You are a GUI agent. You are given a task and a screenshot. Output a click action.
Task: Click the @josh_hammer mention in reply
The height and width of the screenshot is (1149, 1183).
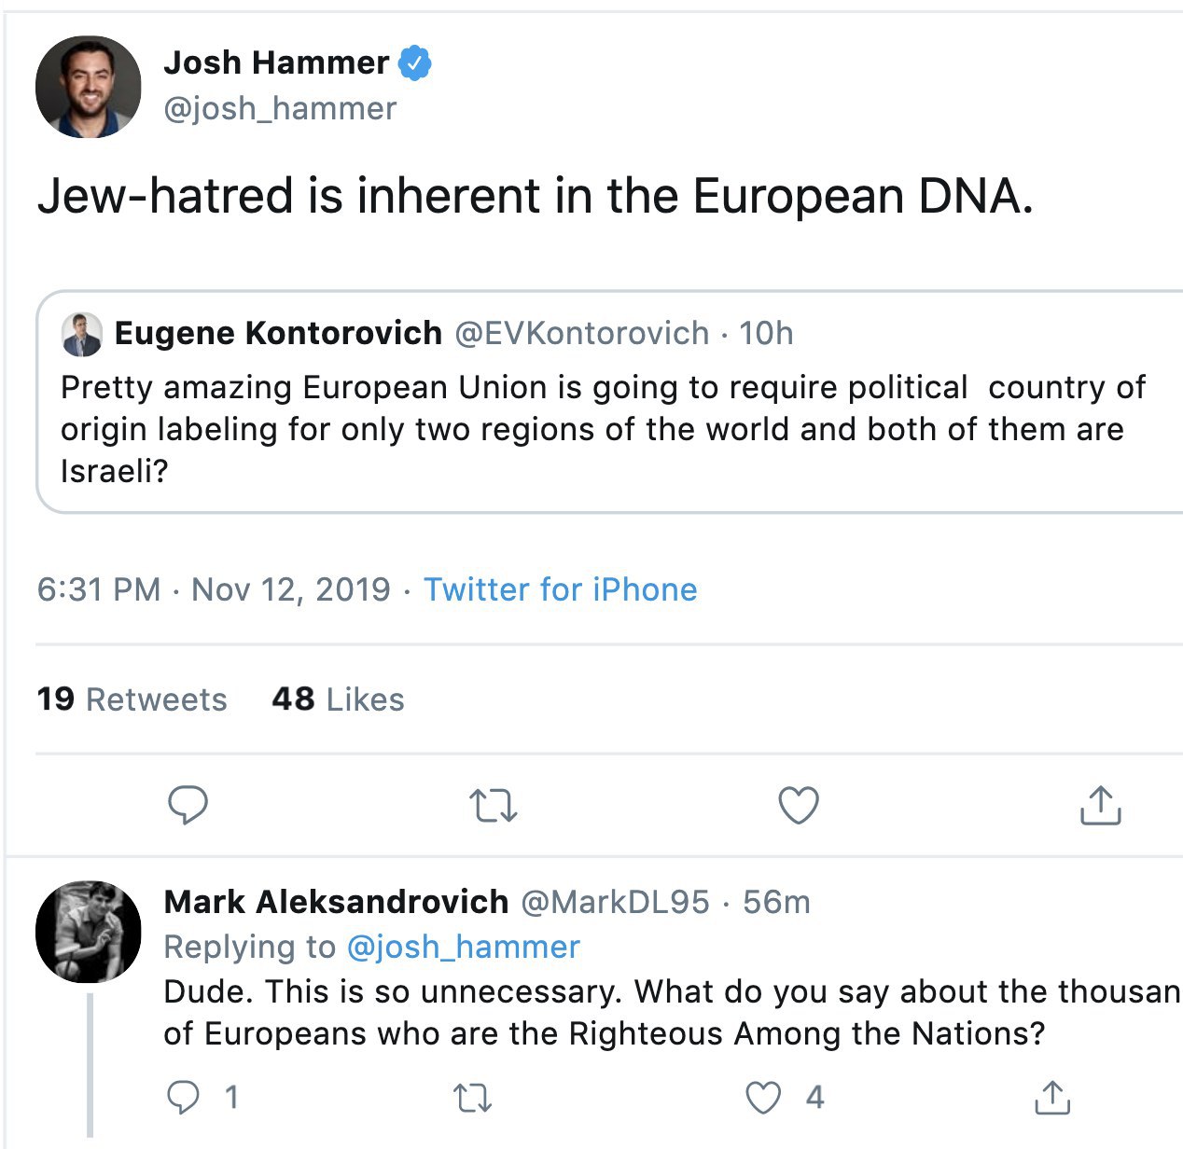click(463, 948)
